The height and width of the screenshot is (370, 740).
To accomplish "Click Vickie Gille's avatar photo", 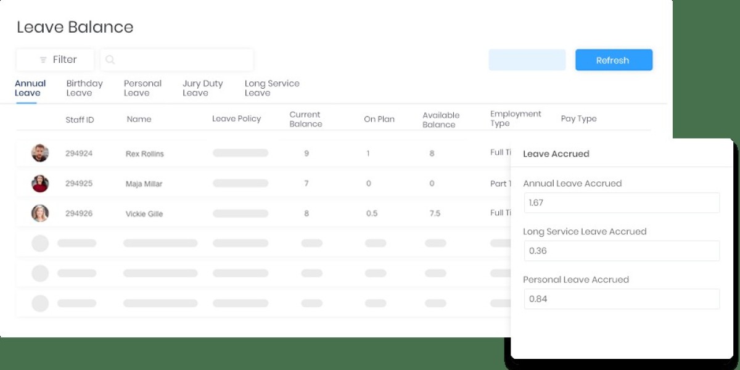I will tap(40, 213).
